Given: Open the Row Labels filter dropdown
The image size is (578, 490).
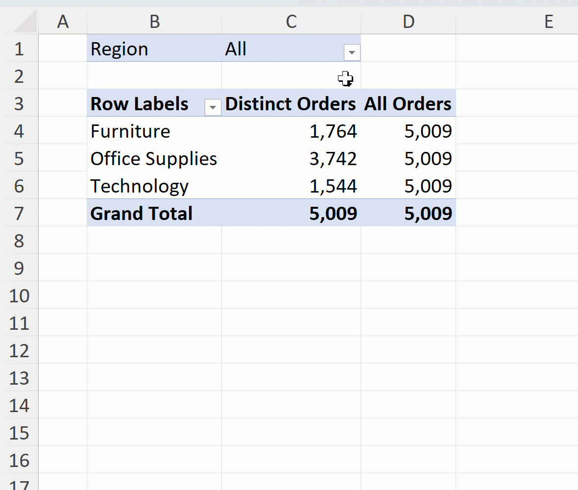Looking at the screenshot, I should (213, 107).
